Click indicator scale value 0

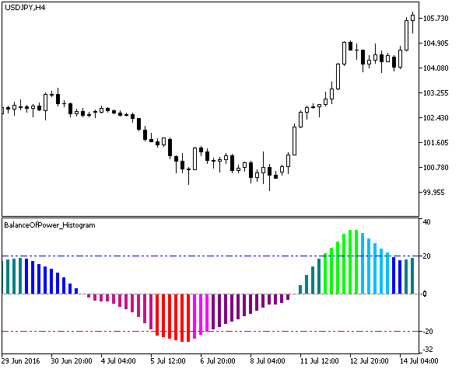tap(425, 294)
